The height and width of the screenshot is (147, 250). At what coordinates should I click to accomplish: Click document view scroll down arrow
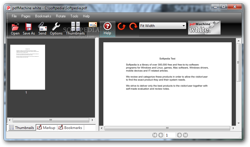(239, 123)
